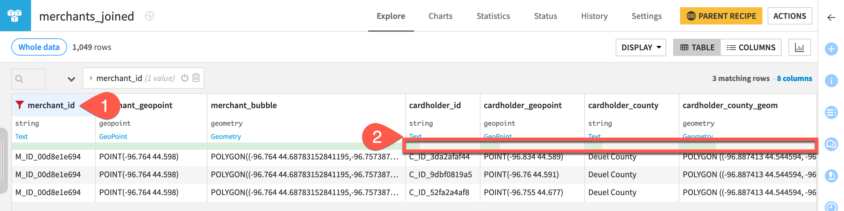The image size is (844, 211).
Task: Click the sync icon beside merchants_joined
Action: point(149,16)
